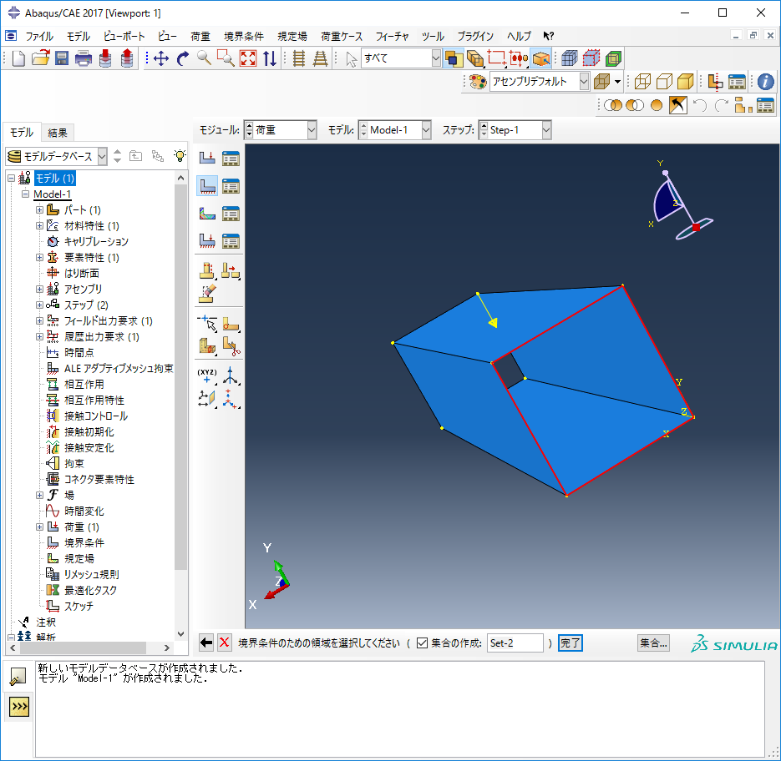Image resolution: width=781 pixels, height=761 pixels.
Task: Expand the 材料特性 (1) tree node
Action: [x=39, y=226]
